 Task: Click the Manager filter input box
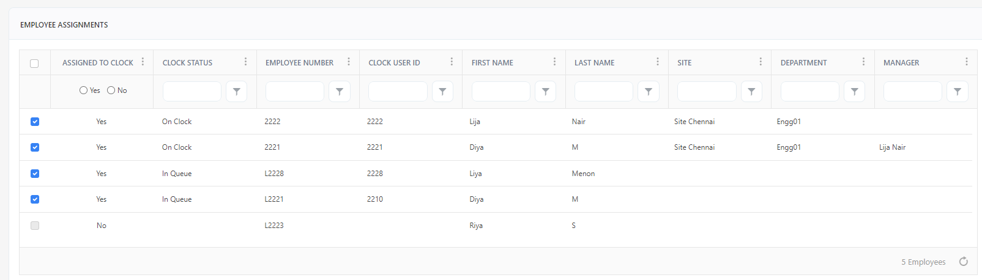click(912, 91)
